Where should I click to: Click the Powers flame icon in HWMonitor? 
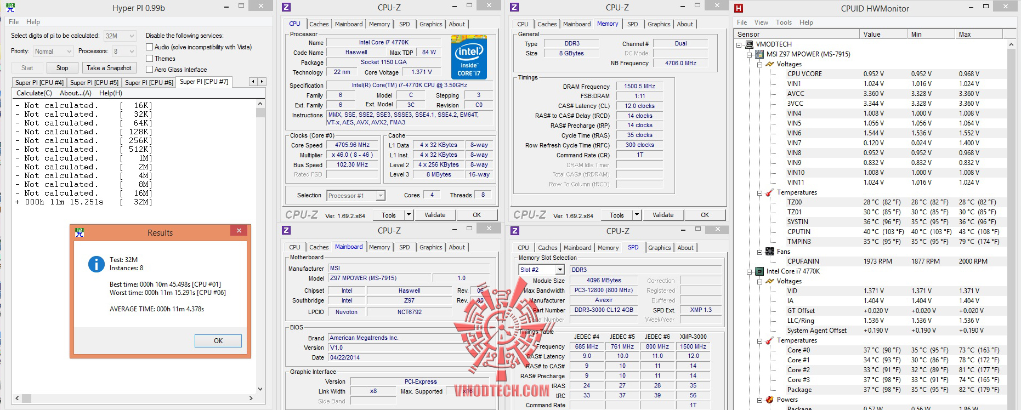coord(770,400)
